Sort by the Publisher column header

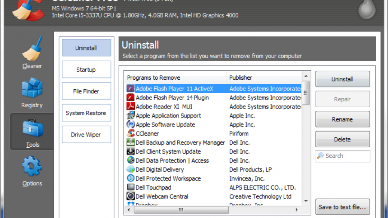tap(264, 77)
